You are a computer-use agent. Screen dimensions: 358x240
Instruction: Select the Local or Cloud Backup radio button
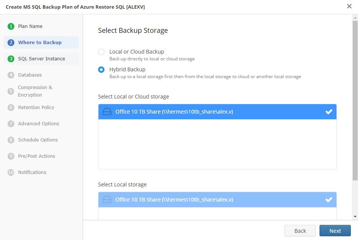click(100, 52)
